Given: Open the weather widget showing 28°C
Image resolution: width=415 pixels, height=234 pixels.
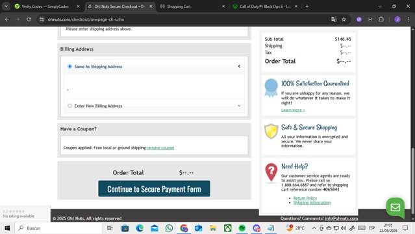Looking at the screenshot, I should (x=295, y=228).
